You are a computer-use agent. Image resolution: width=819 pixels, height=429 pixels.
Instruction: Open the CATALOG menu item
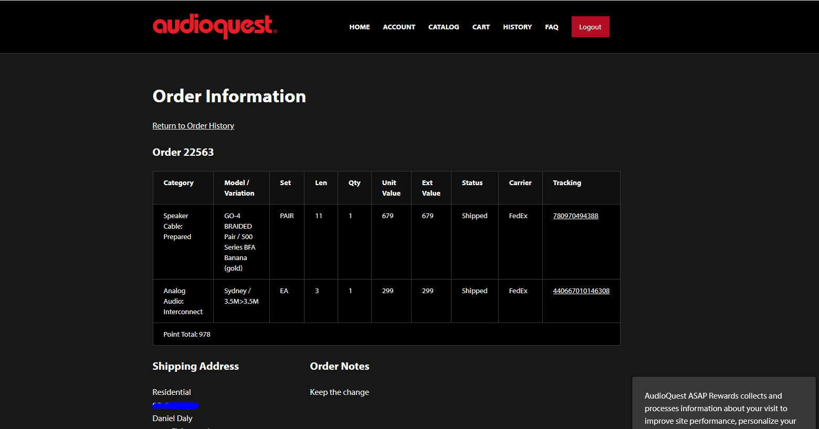(x=444, y=27)
